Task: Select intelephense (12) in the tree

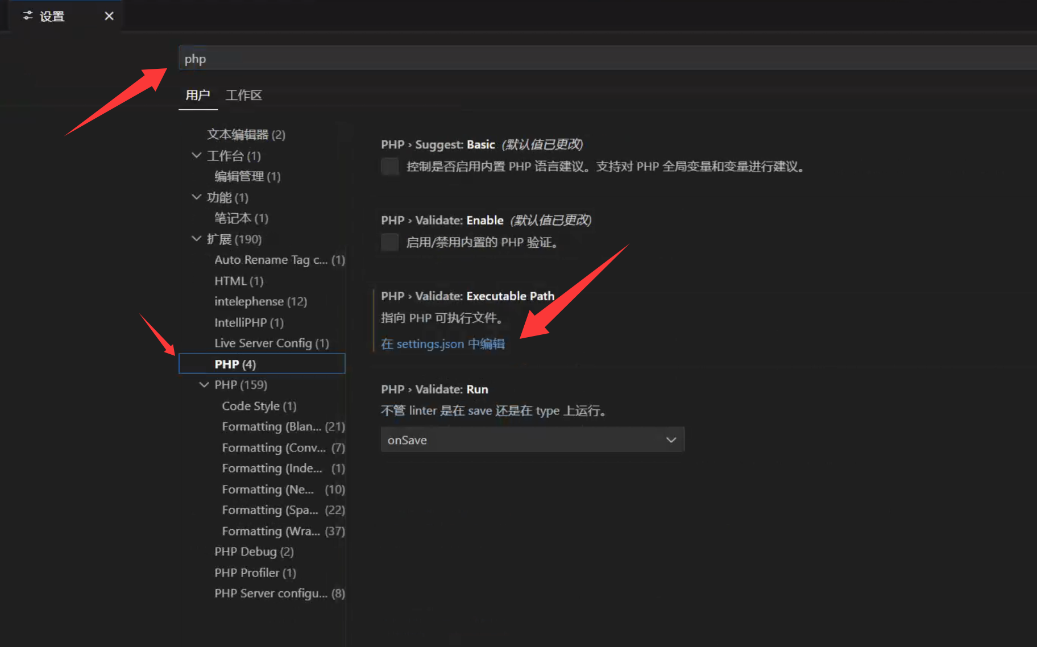Action: pos(260,301)
